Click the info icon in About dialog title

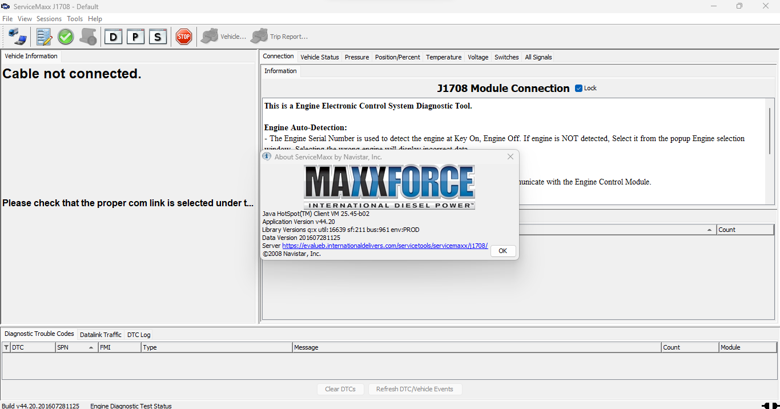tap(267, 157)
